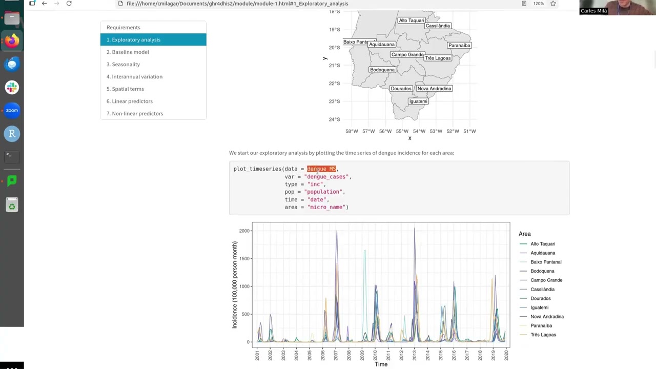This screenshot has width=656, height=369.
Task: Click the Alto Taquari label on the map
Action: pyautogui.click(x=412, y=20)
